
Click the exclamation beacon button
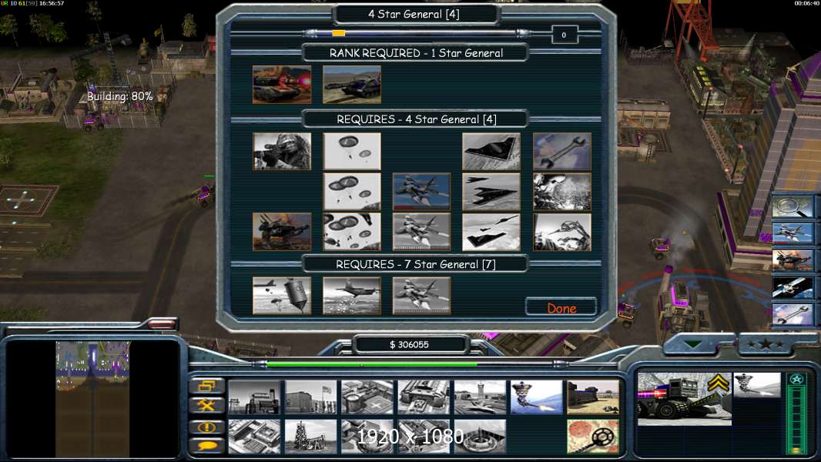coord(206,427)
